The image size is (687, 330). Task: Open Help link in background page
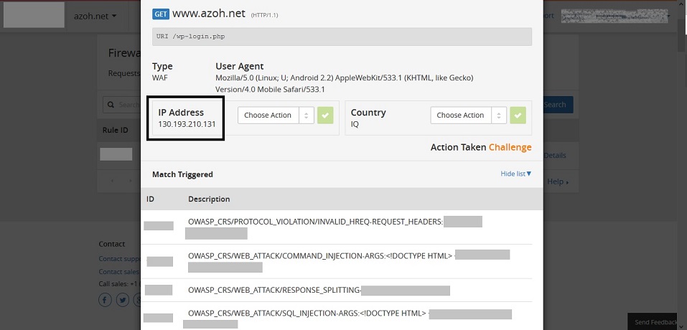click(558, 181)
